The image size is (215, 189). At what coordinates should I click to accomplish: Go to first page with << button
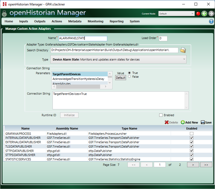pos(133,165)
